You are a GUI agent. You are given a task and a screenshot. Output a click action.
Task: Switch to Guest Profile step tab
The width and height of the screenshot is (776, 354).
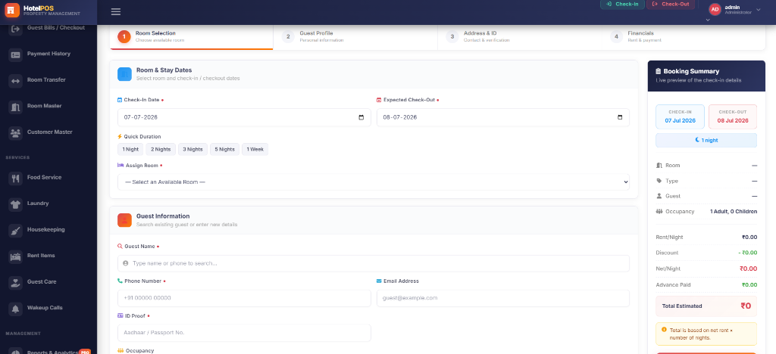point(355,37)
